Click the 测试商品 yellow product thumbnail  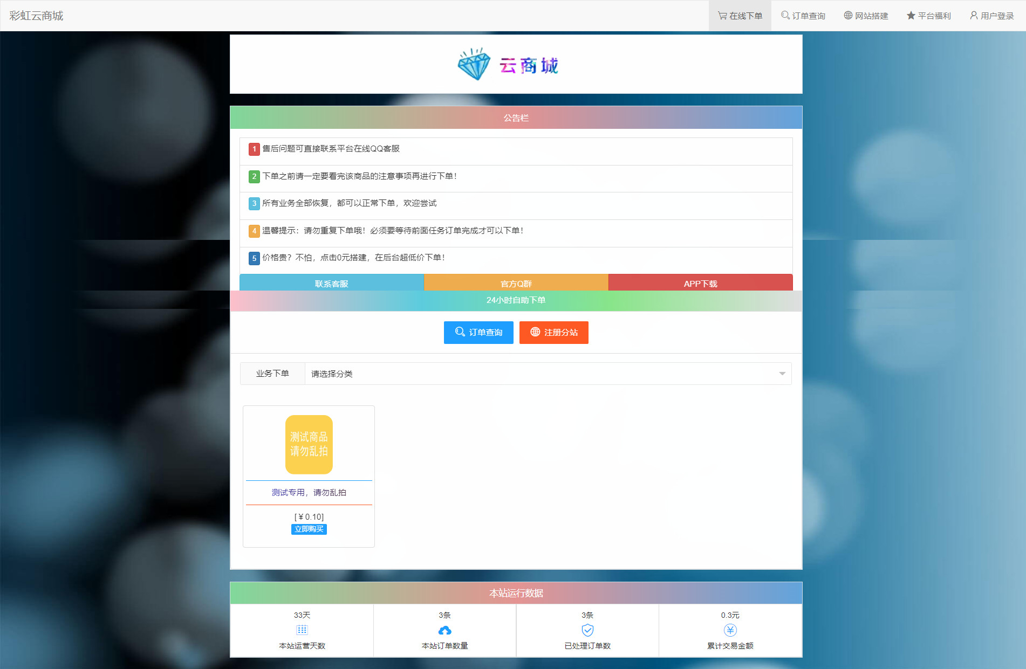pyautogui.click(x=309, y=444)
